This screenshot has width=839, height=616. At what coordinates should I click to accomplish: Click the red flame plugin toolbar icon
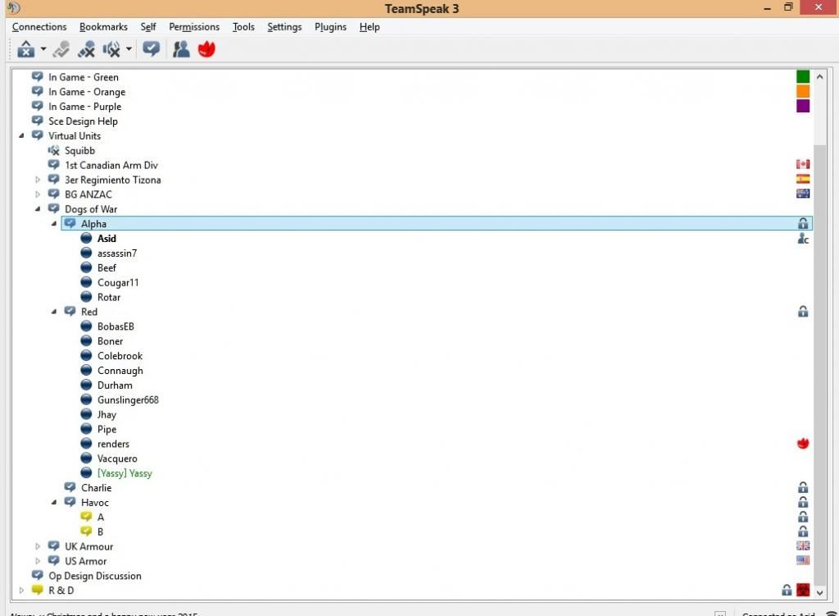[206, 49]
